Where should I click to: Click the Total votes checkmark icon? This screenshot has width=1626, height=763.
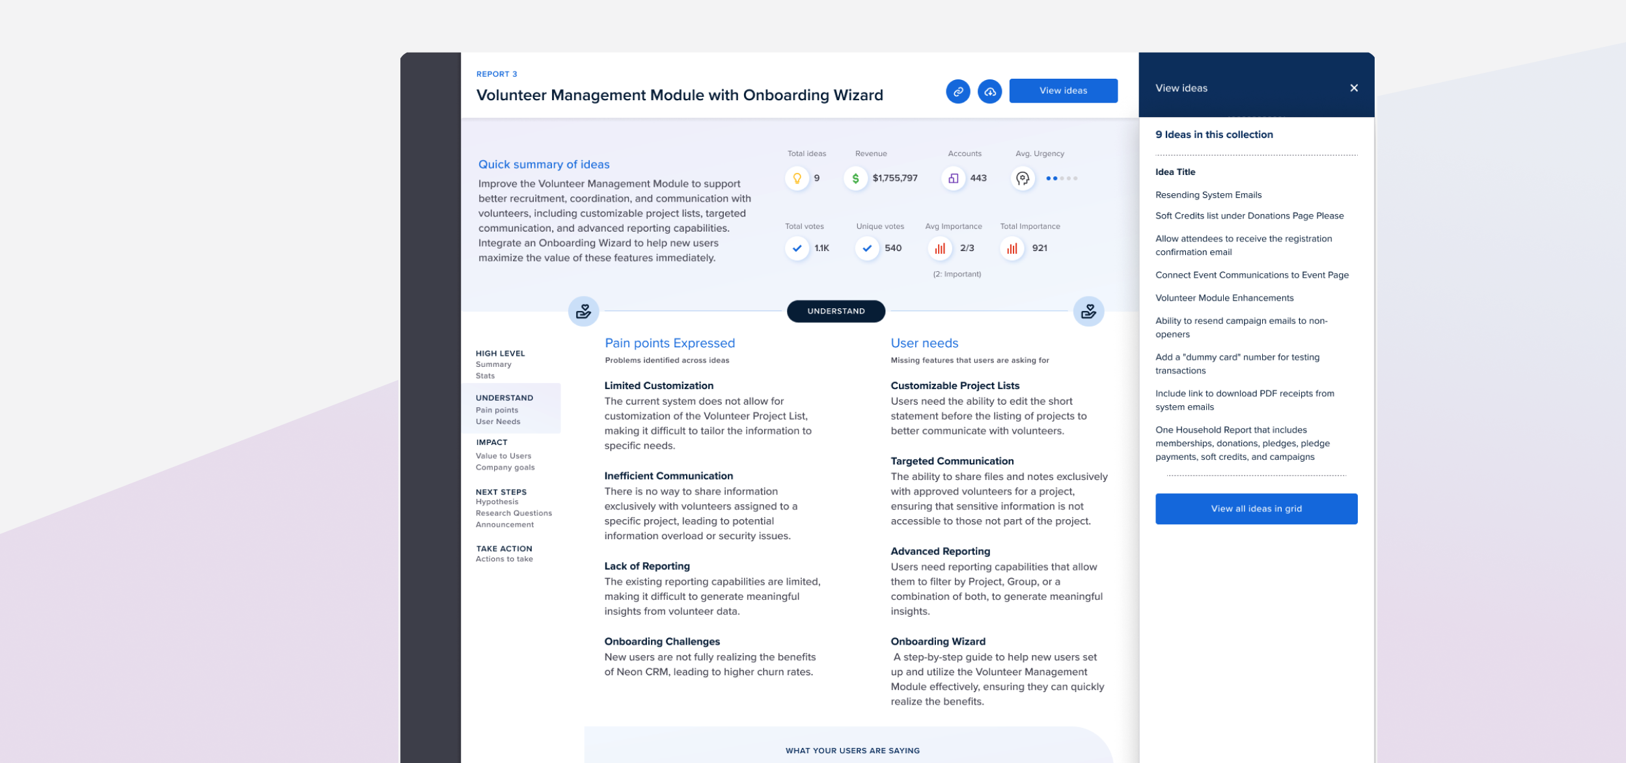point(797,248)
